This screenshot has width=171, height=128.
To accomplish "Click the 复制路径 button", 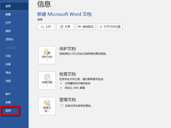I will coord(86,27).
